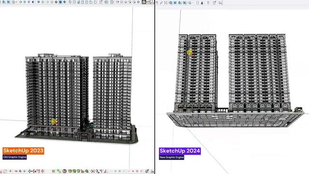Viewport: 309px width, 174px height.
Task: Open the dropdown arrow beside circle icon, SketchUp 2023
Action: click(16, 2)
